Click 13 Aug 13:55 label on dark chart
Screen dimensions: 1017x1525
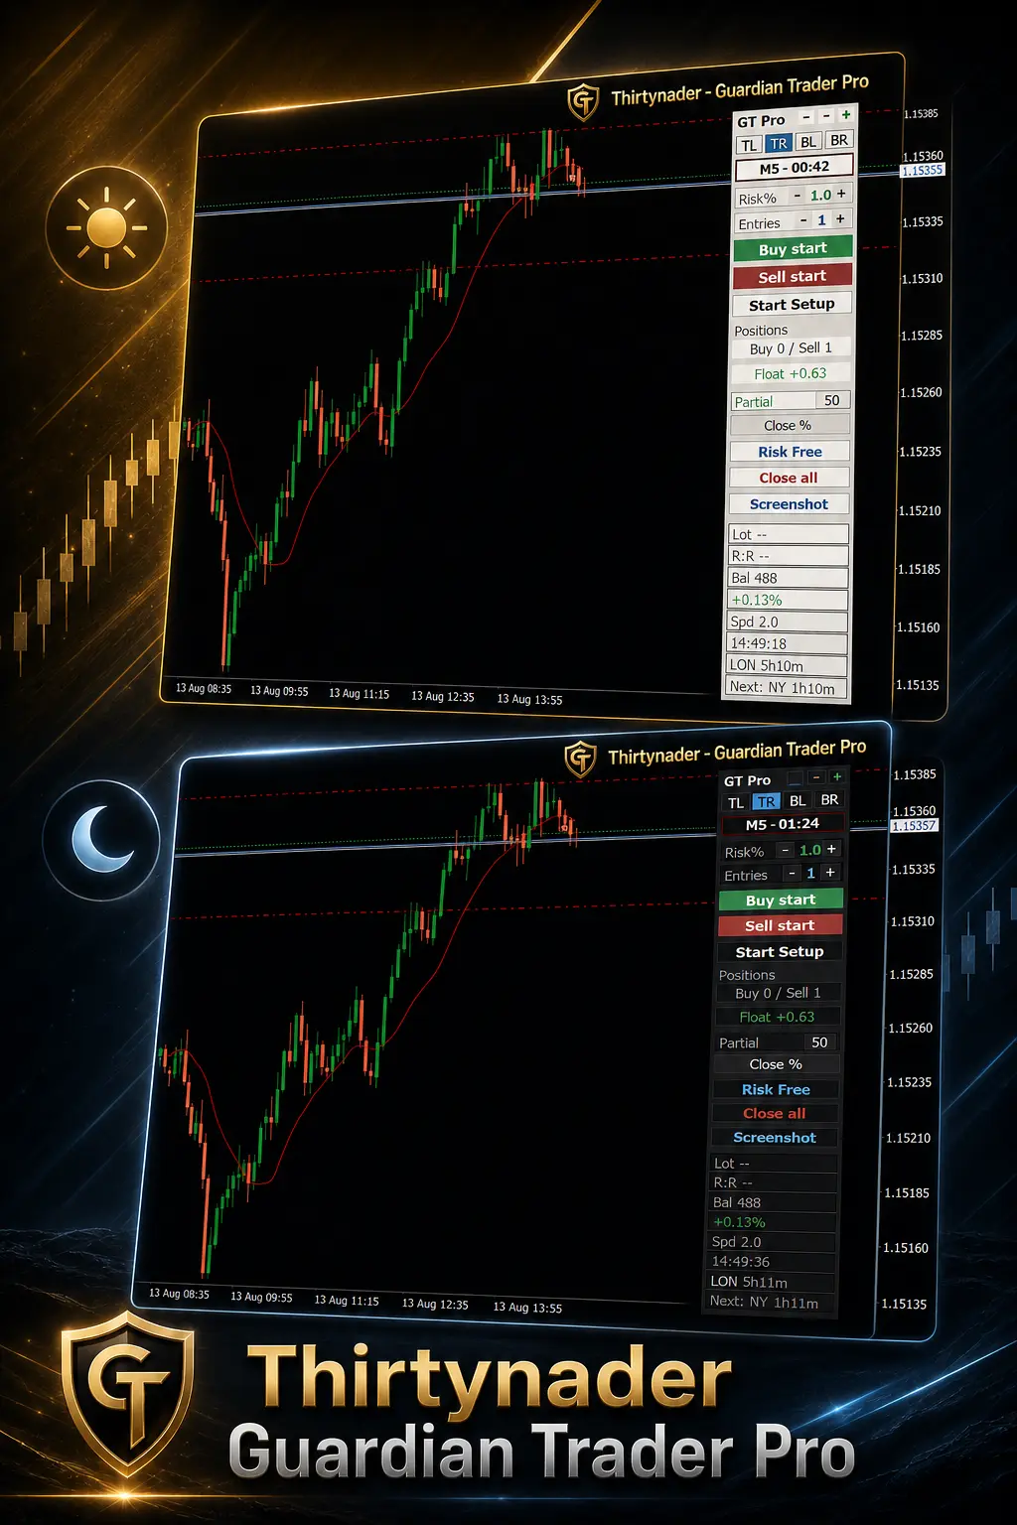coord(527,1308)
